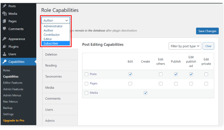Click the Save Changes button
The width and height of the screenshot is (224, 130).
pyautogui.click(x=207, y=31)
